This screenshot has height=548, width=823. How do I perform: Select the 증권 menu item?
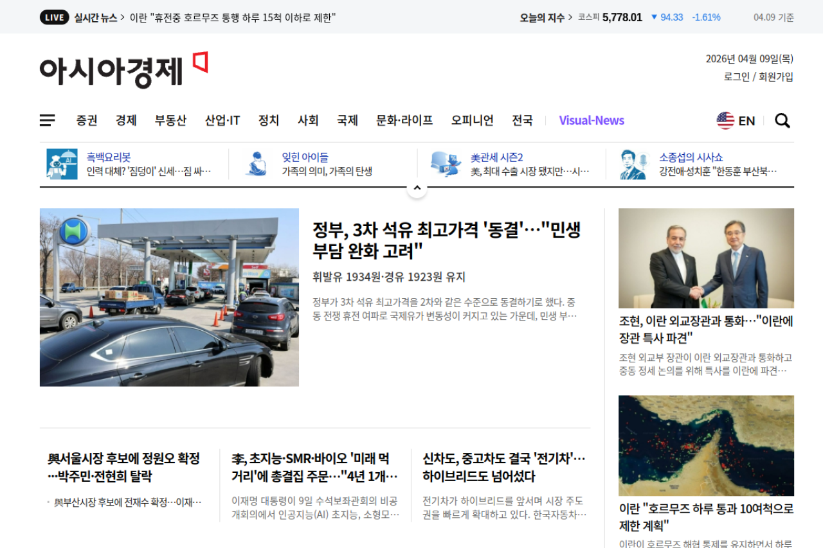click(87, 120)
